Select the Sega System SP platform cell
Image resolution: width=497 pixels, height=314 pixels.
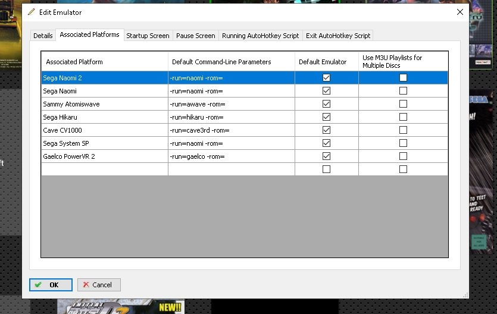coord(105,143)
